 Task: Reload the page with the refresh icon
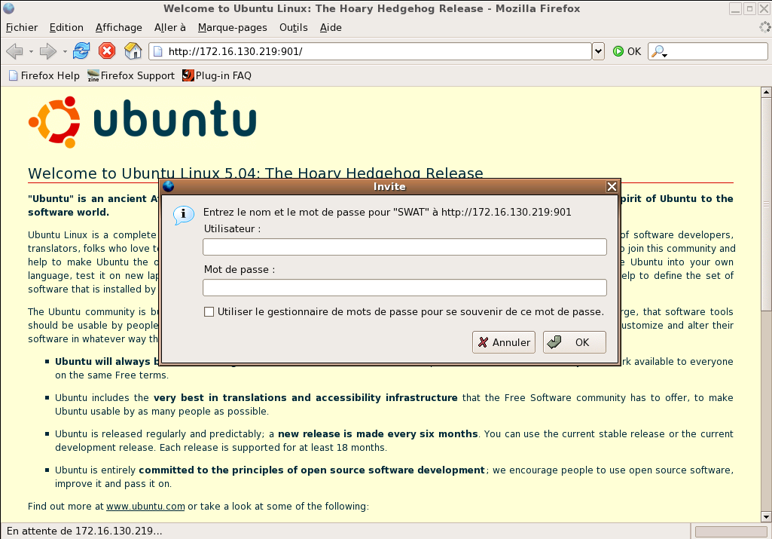pyautogui.click(x=81, y=51)
